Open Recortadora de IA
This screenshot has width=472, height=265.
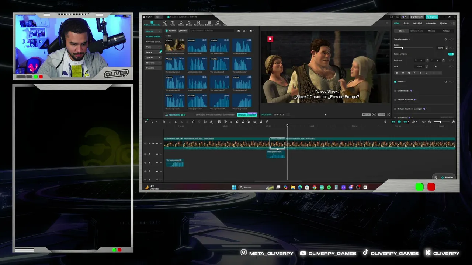point(176,115)
